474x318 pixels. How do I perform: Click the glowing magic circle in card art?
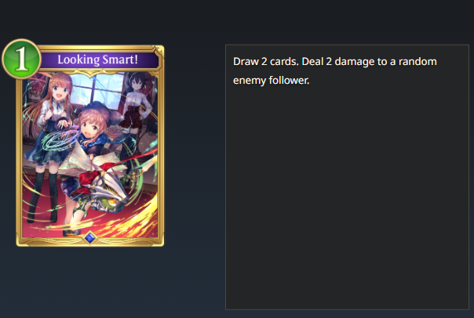coord(59,140)
